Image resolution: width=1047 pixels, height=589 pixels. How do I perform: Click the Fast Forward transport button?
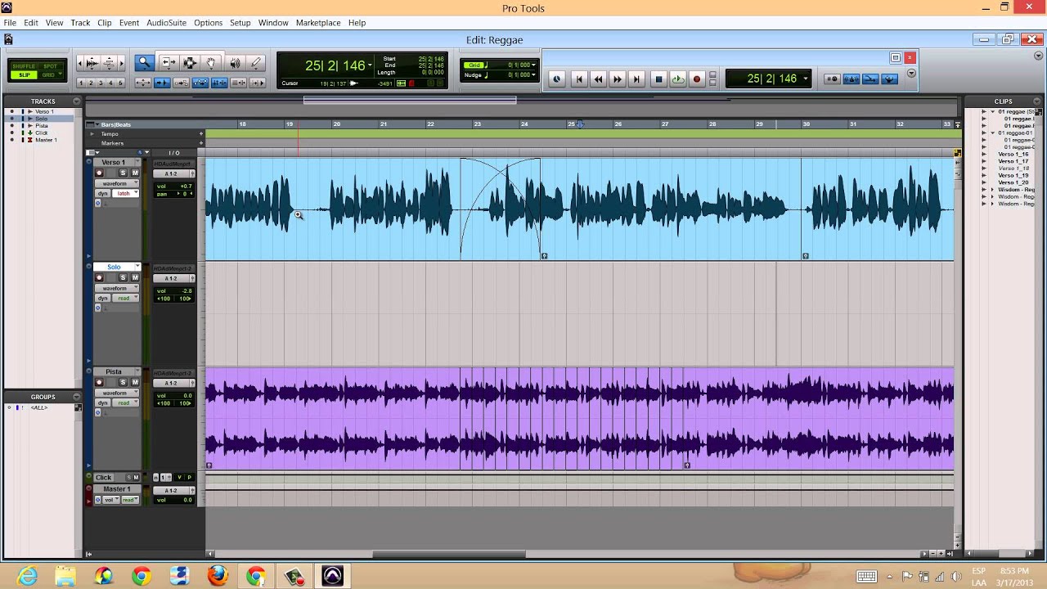(x=618, y=79)
